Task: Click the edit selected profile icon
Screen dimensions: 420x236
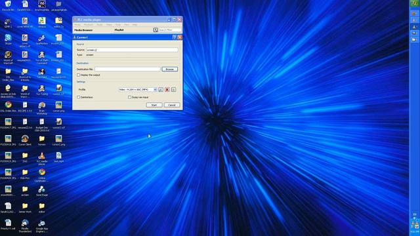Action: point(161,90)
